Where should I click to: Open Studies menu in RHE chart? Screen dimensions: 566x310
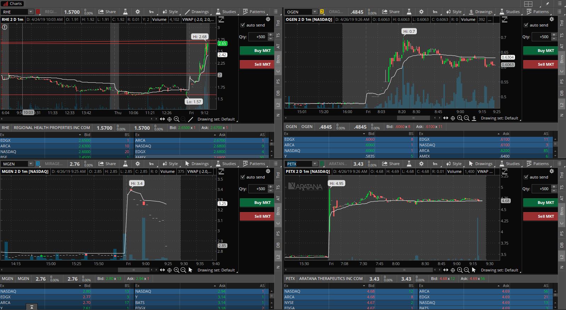coord(226,12)
